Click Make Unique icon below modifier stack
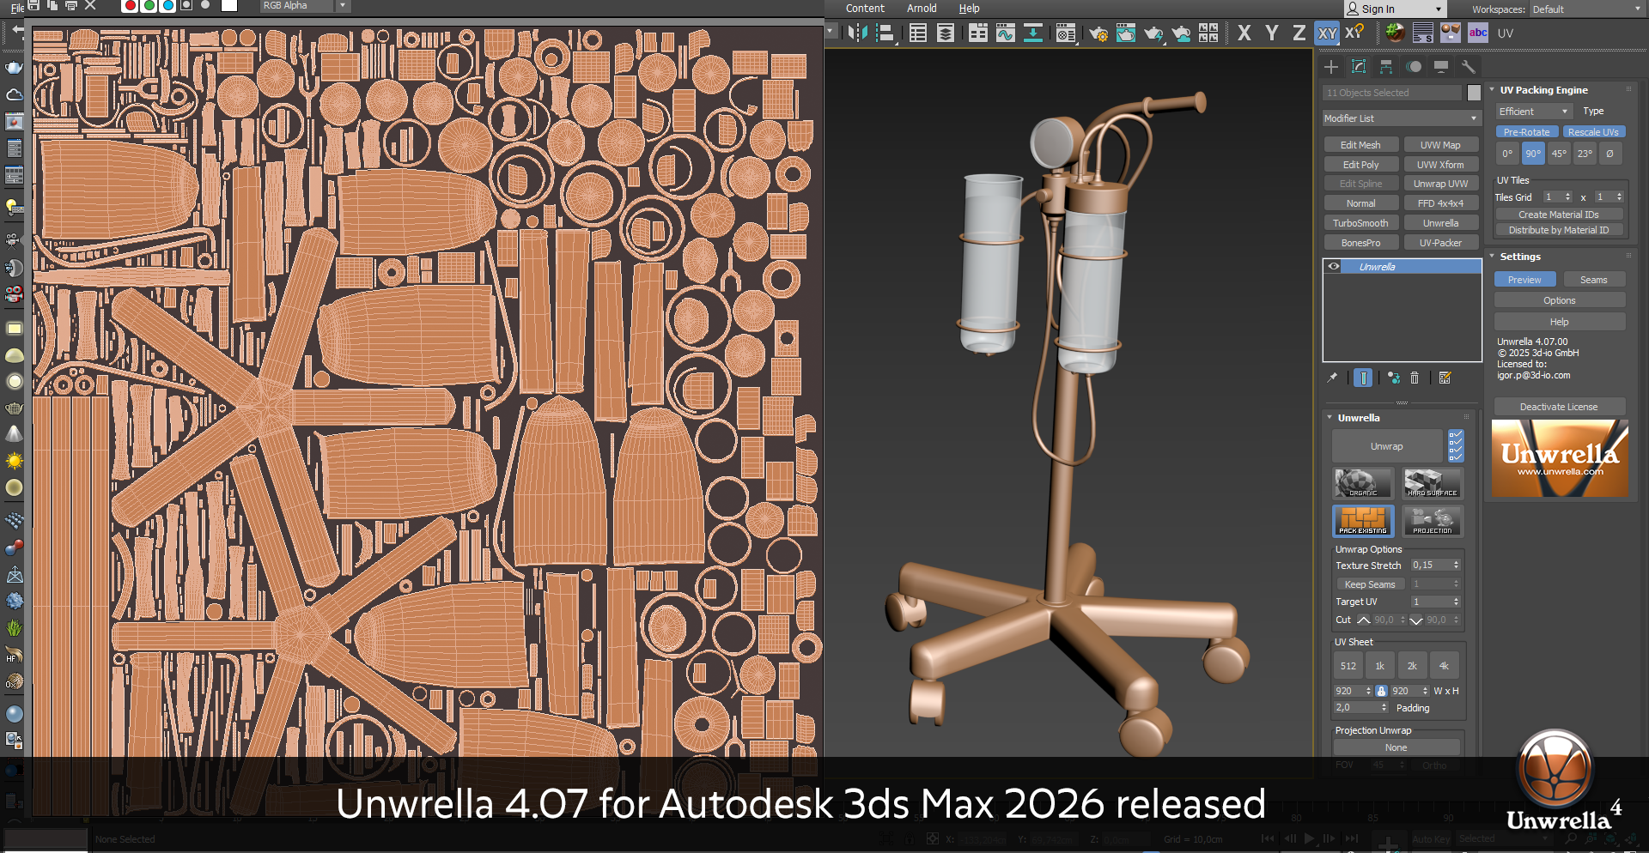 (1393, 378)
